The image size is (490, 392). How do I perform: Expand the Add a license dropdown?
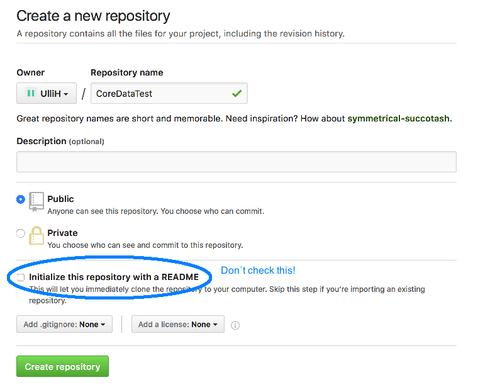coord(177,325)
